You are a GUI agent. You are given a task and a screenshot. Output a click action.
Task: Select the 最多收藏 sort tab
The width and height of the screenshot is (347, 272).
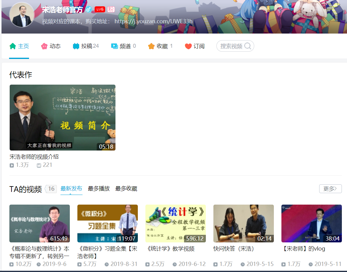tap(126, 189)
